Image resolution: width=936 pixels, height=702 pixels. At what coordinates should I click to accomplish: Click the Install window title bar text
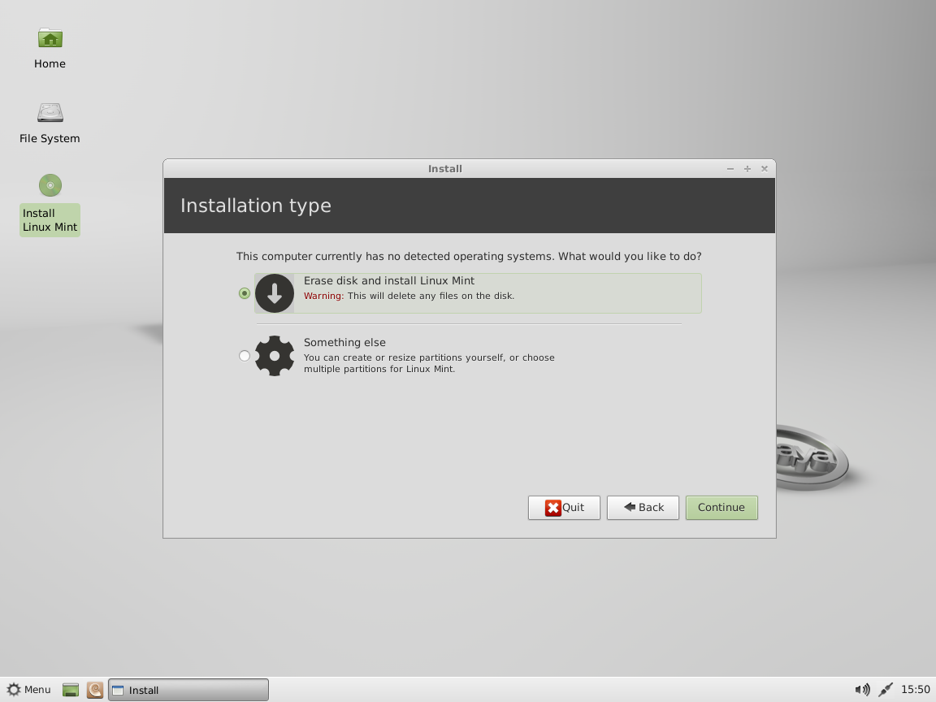(x=445, y=169)
